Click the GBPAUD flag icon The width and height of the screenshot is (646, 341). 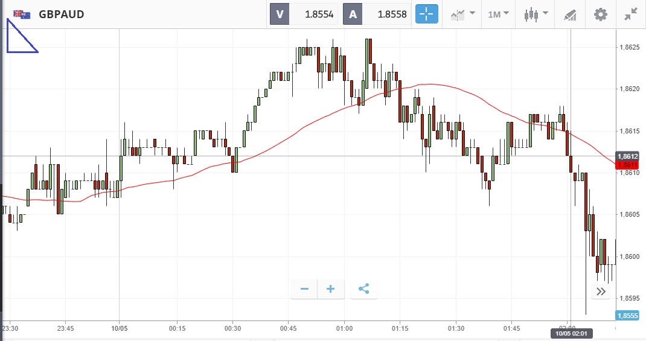click(22, 14)
